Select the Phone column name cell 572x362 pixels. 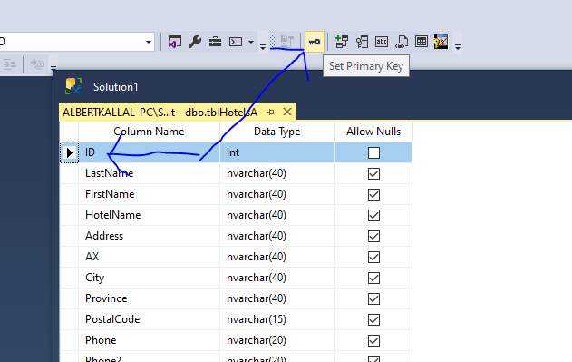[150, 340]
